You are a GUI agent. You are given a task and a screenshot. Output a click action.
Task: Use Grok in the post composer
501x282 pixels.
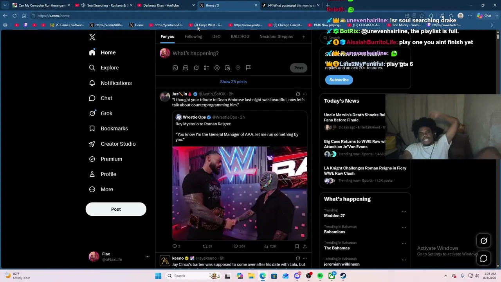point(196,68)
